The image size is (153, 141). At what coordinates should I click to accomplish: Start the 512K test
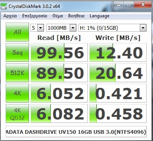(x=17, y=73)
